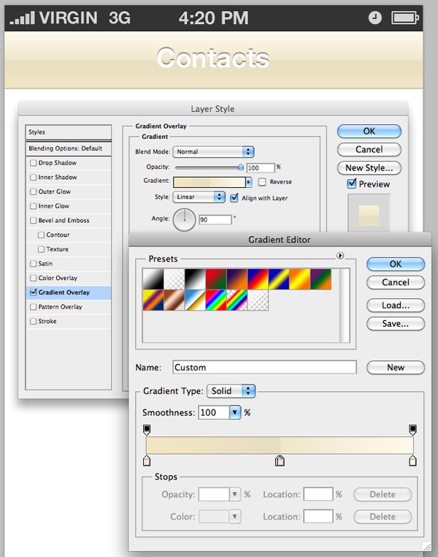Enable the Bevel and Emboss checkbox
The image size is (438, 557).
coord(34,220)
